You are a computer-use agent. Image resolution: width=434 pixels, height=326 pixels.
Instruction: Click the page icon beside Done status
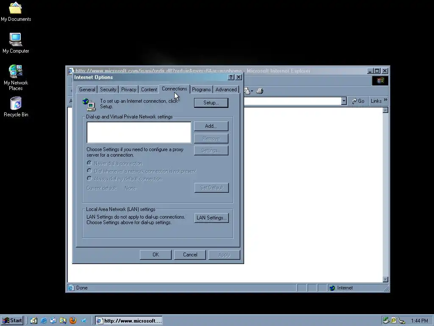(x=71, y=288)
